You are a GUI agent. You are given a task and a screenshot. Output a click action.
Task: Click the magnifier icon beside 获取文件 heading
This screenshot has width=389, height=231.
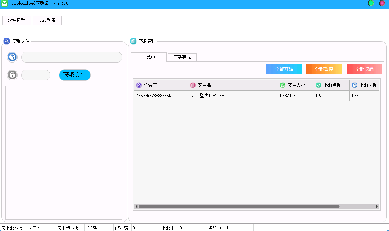pyautogui.click(x=7, y=41)
